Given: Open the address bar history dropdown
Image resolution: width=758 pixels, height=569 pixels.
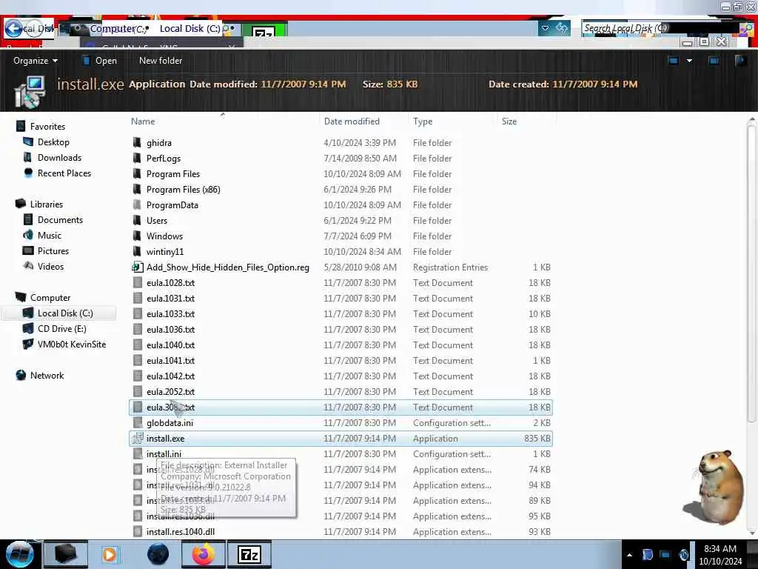Looking at the screenshot, I should tap(546, 28).
